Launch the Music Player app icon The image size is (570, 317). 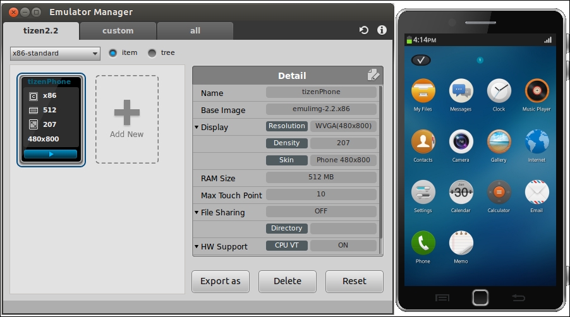(537, 91)
